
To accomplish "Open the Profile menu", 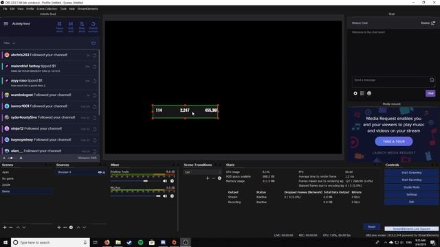I will pos(30,9).
